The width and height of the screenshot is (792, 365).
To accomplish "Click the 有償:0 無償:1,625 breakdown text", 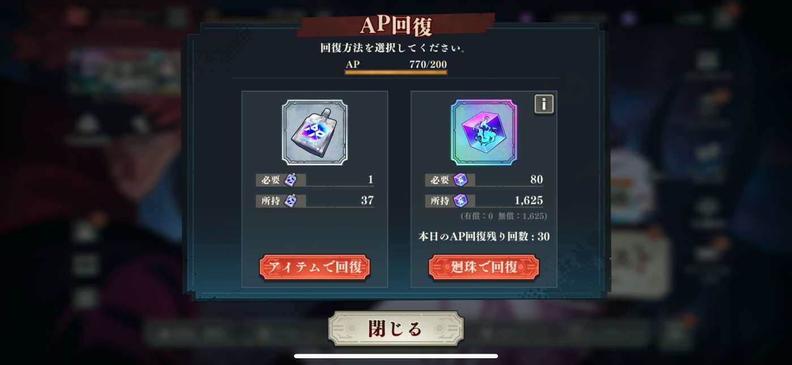I will [x=504, y=216].
